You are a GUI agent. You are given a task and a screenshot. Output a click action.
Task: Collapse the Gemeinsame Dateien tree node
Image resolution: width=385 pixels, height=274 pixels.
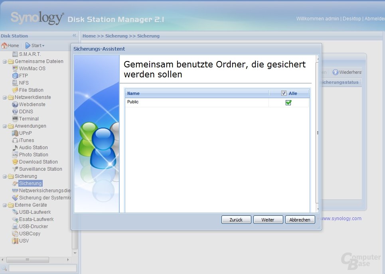(x=4, y=61)
